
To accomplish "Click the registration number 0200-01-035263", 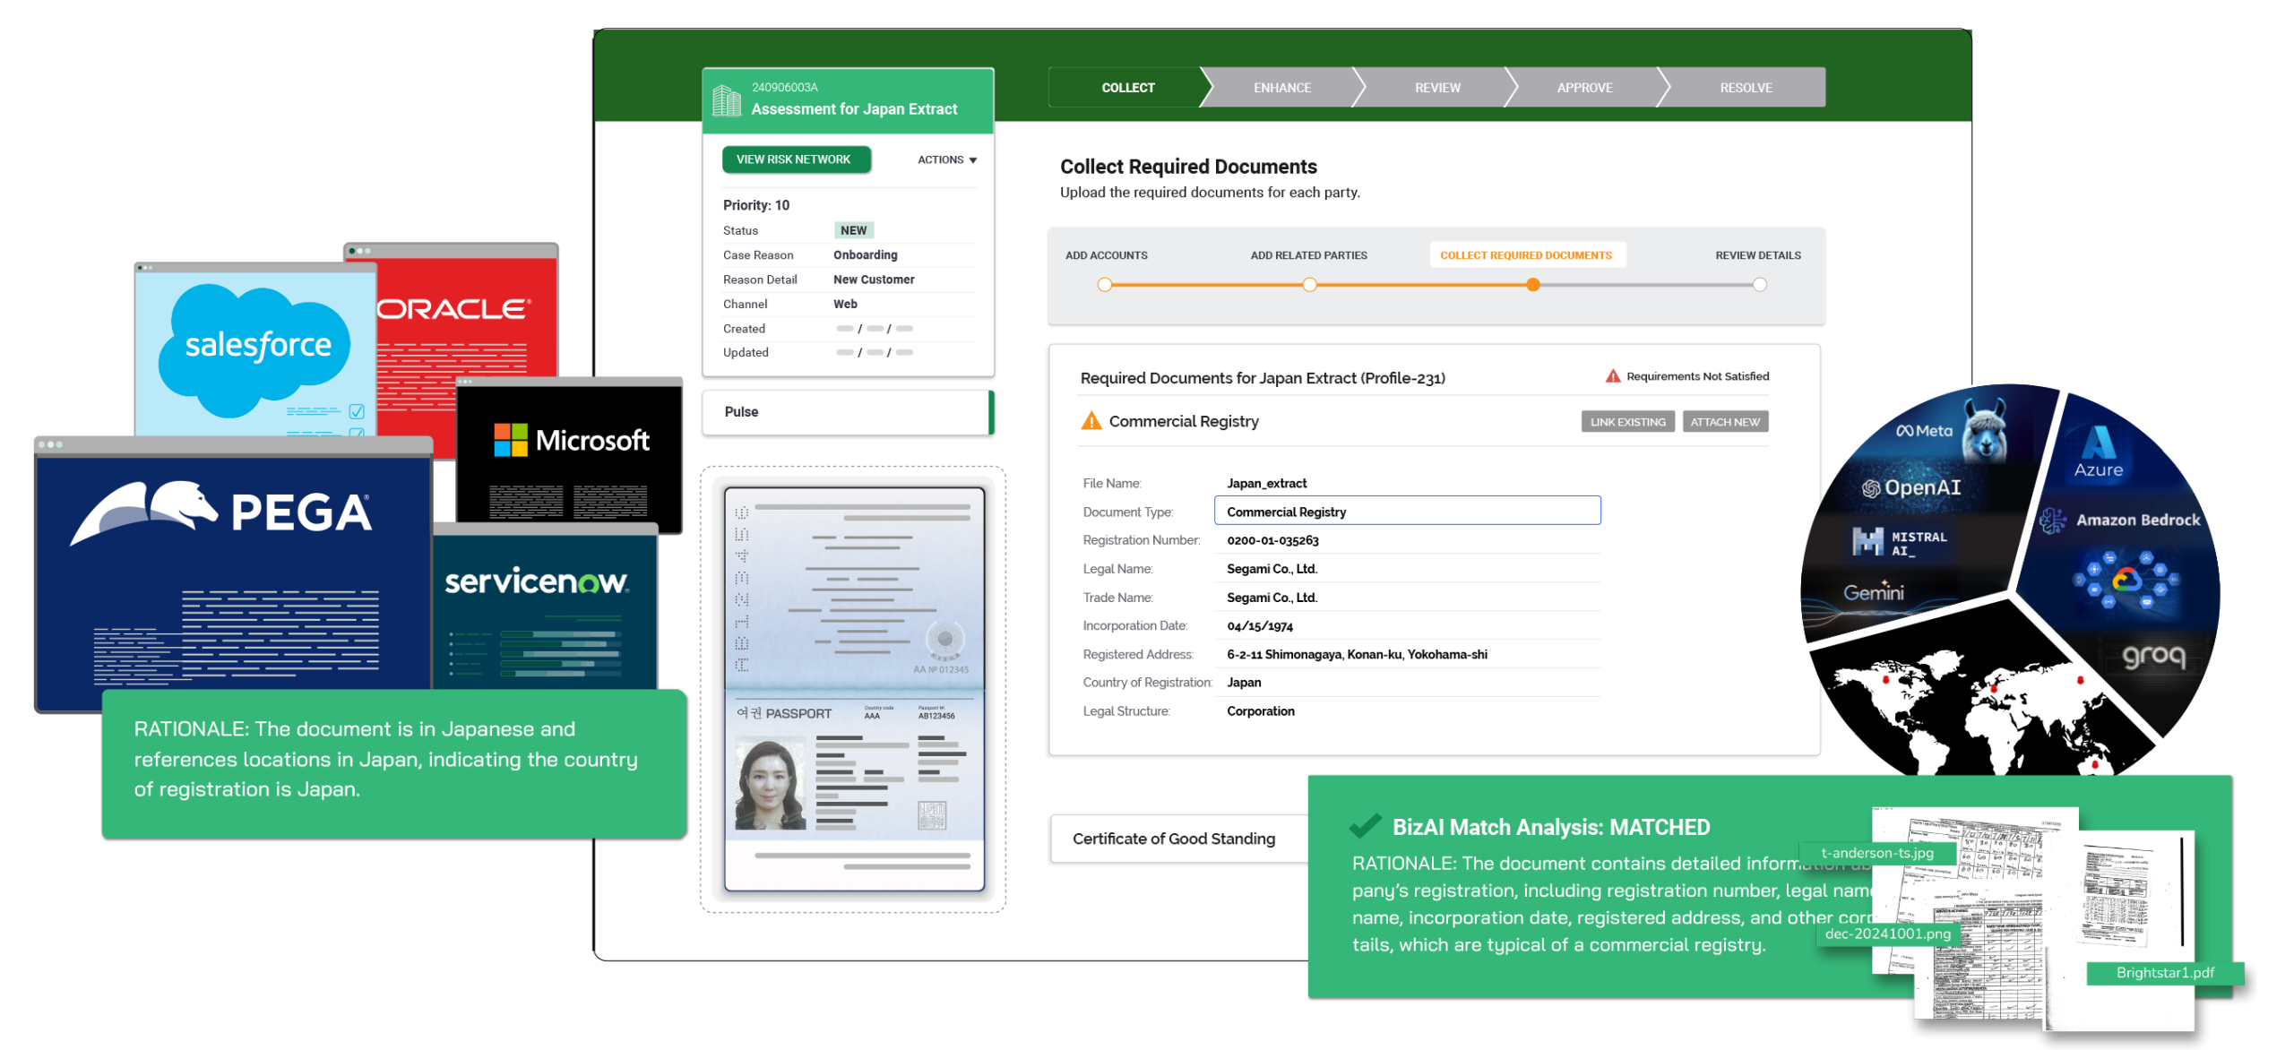I will click(1272, 540).
